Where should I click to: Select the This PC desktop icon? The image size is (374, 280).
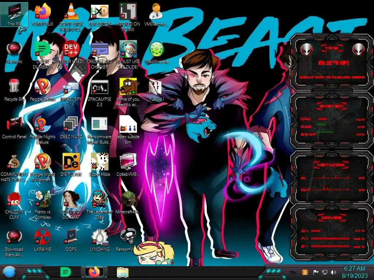pos(14,15)
